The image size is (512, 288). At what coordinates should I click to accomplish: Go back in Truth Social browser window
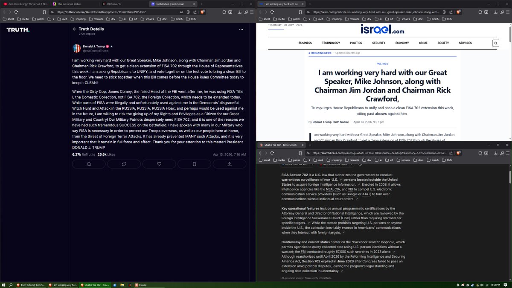[x=4, y=12]
